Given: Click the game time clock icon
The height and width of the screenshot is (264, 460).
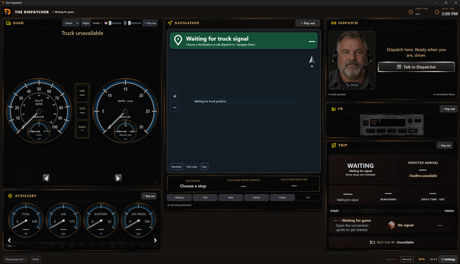Looking at the screenshot, I should [x=411, y=12].
